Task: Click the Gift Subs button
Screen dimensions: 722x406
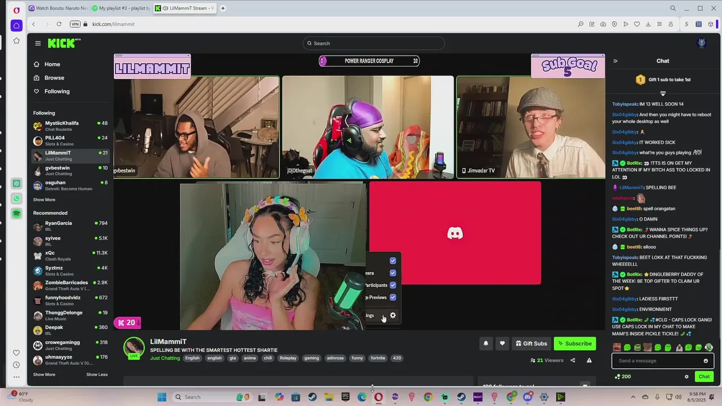Action: [531, 343]
